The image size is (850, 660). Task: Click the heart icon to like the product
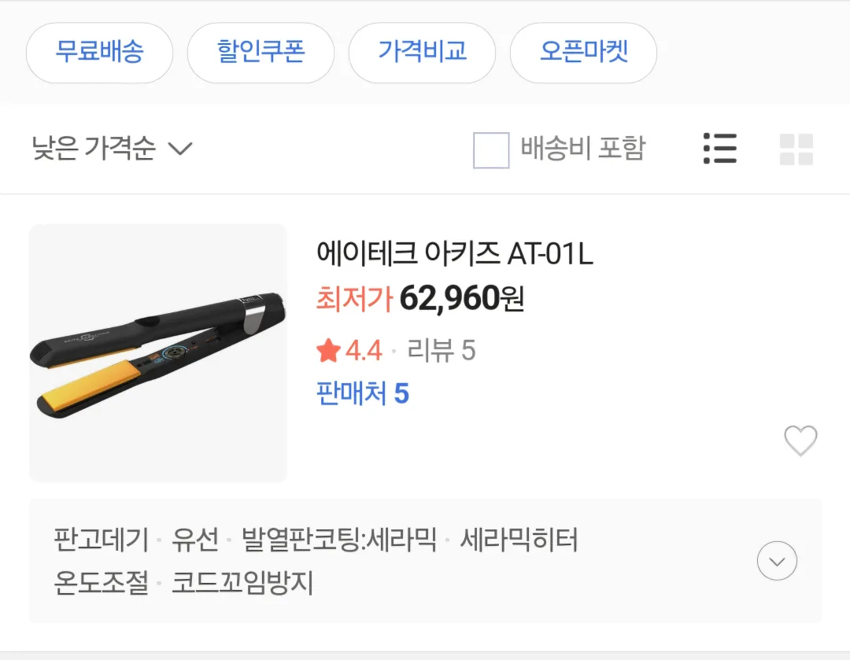coord(800,441)
